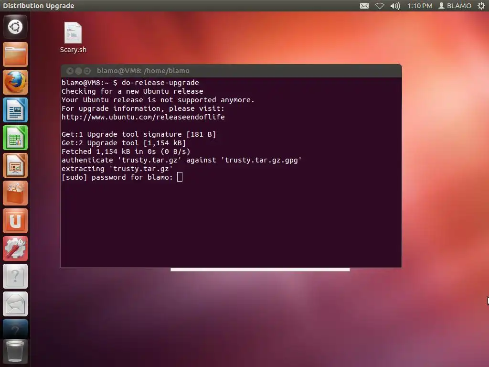Screen dimensions: 489x367
Task: Open LibreOffice Writer from the launcher
Action: click(15, 110)
